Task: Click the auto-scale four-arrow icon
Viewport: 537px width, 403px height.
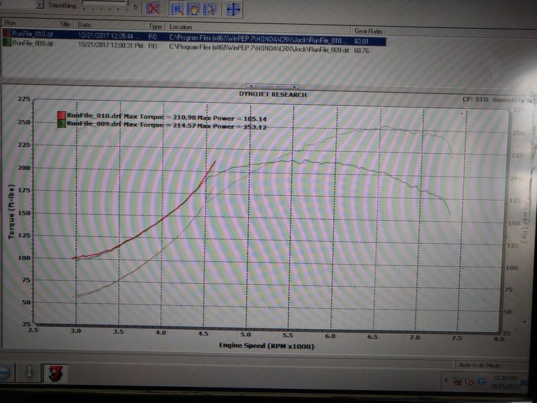Action: 234,9
